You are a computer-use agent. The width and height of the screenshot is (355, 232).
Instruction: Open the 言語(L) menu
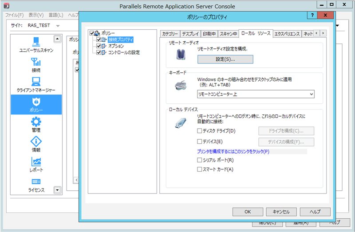coord(56,15)
